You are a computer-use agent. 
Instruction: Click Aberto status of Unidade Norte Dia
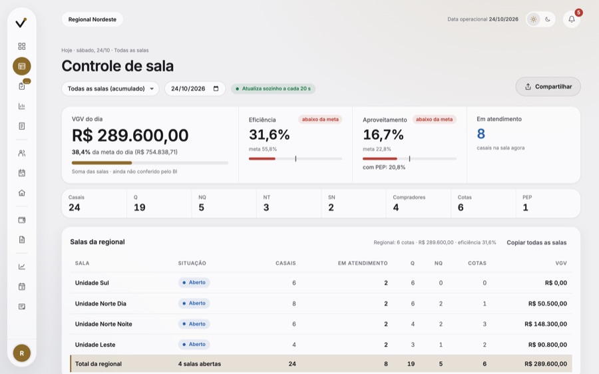[194, 303]
